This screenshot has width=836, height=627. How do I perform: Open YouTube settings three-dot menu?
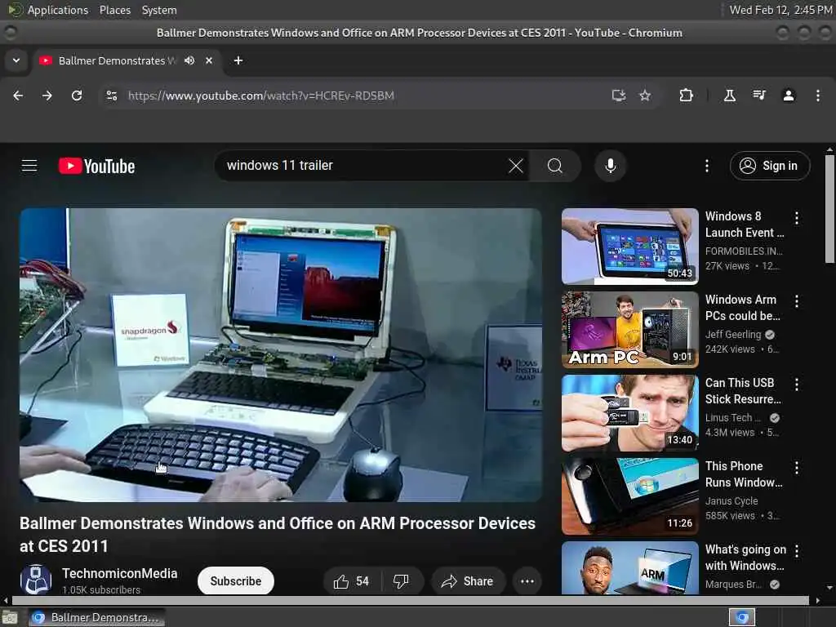[707, 166]
